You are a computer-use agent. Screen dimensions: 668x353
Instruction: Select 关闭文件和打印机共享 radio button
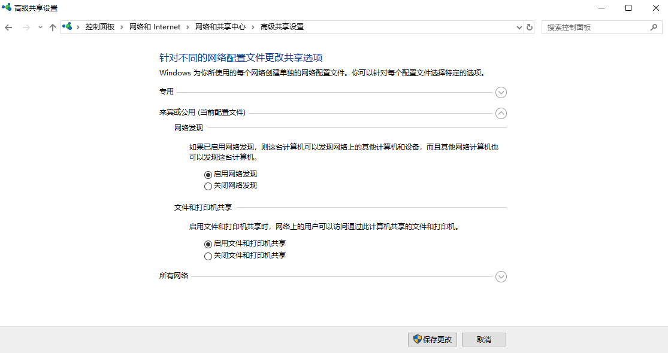(x=208, y=256)
